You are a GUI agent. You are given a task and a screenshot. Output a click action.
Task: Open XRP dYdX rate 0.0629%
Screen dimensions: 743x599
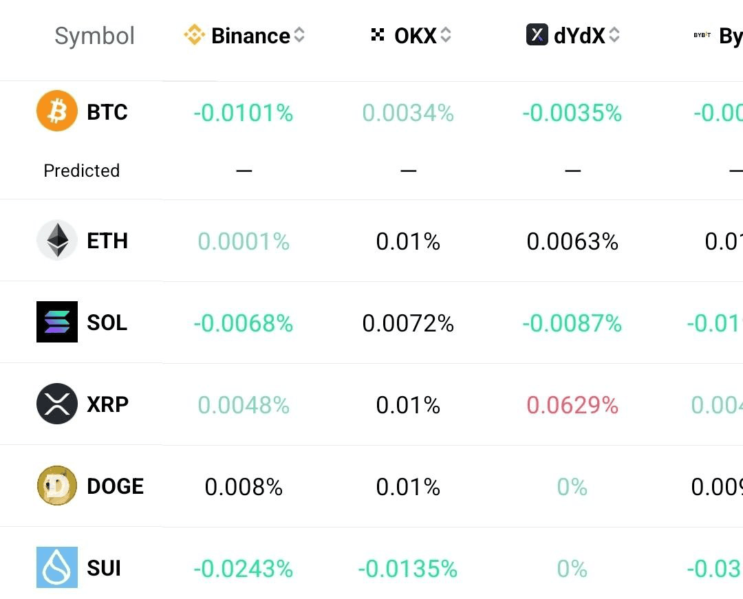click(x=572, y=405)
